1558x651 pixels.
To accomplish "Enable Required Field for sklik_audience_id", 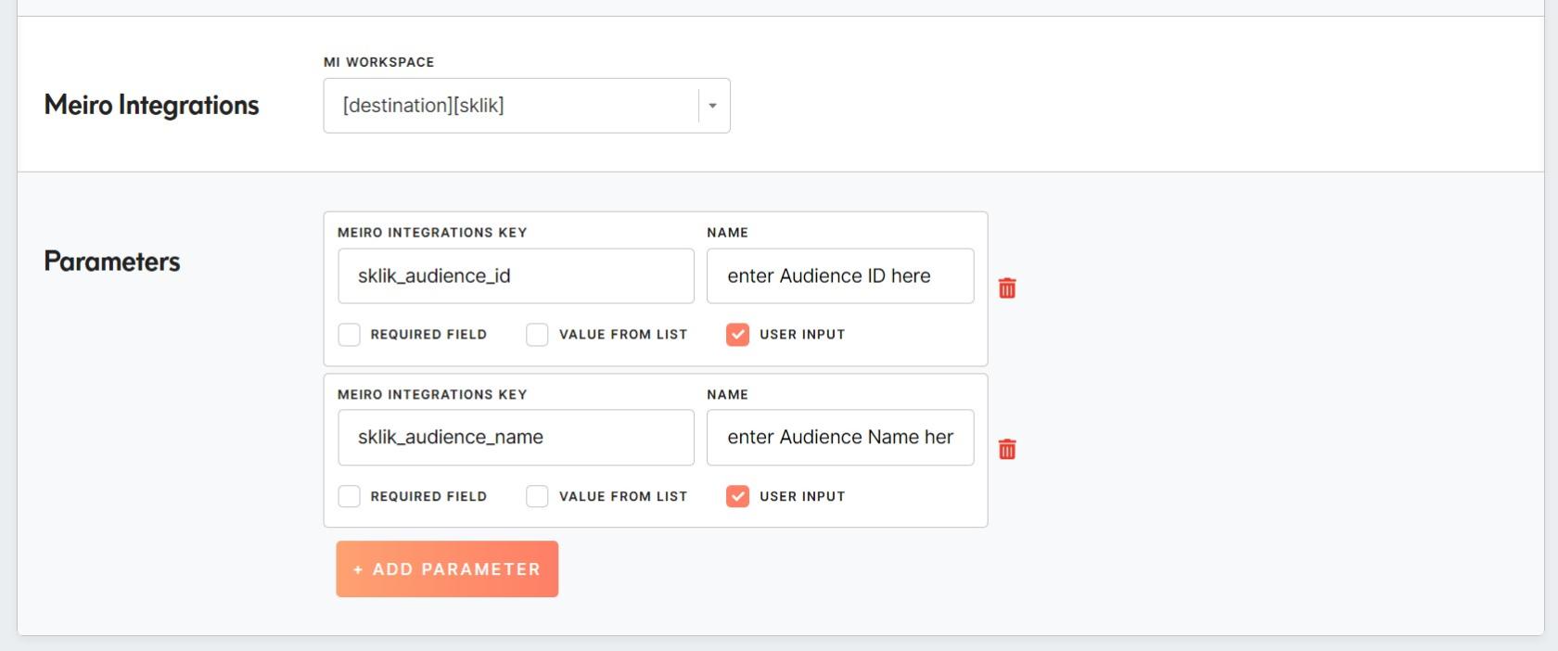I will pyautogui.click(x=350, y=335).
